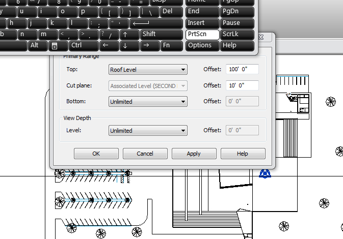Click the letter l key on the keyboard
Image resolution: width=343 pixels, height=239 pixels.
tap(78, 23)
